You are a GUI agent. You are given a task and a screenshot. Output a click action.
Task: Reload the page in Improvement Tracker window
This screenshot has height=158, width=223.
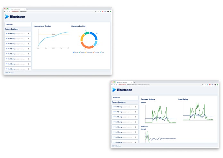pyautogui.click(x=9, y=12)
